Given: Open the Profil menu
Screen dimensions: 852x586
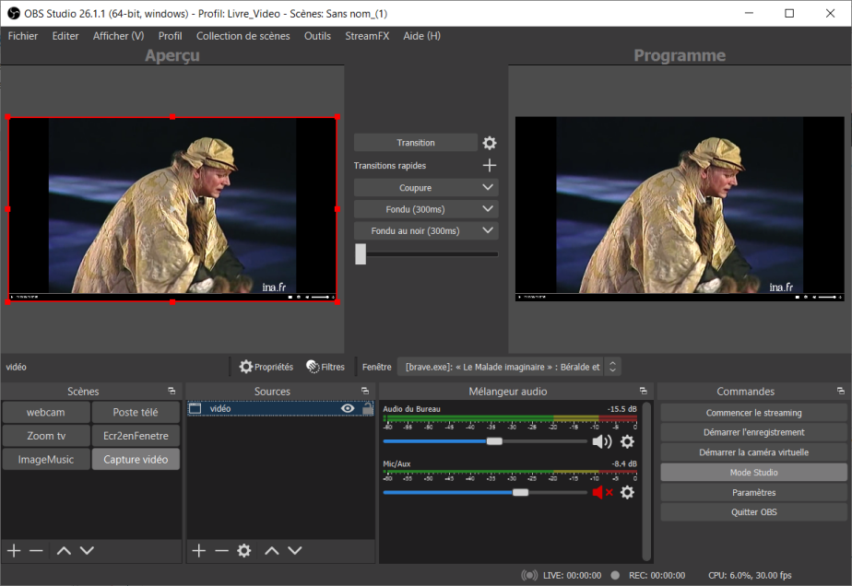Looking at the screenshot, I should (x=170, y=36).
